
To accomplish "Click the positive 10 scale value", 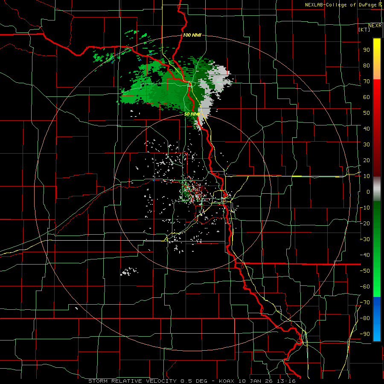I will [367, 176].
